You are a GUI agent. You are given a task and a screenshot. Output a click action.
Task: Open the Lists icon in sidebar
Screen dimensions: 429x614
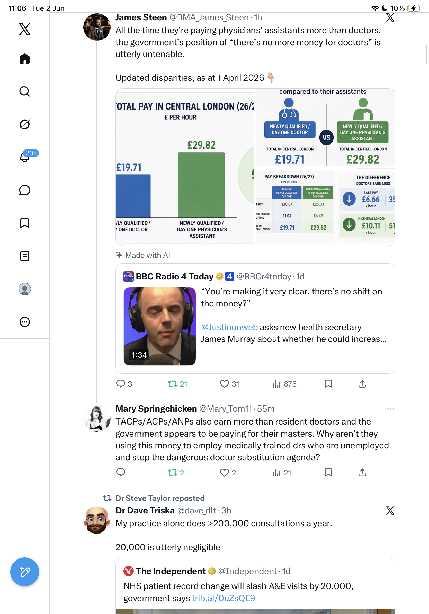pyautogui.click(x=25, y=256)
